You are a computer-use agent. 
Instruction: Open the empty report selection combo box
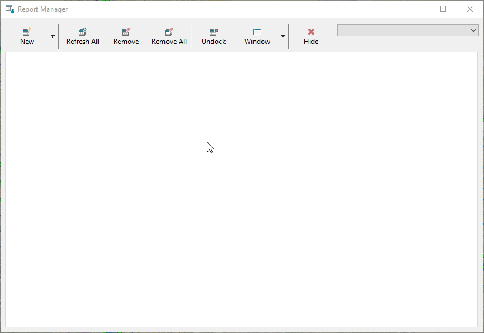tap(408, 30)
